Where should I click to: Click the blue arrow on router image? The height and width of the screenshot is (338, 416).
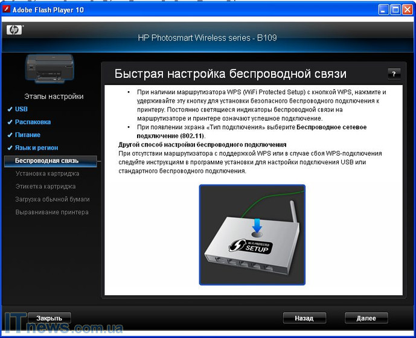click(257, 225)
